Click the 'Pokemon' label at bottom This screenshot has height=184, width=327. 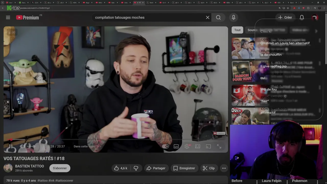click(x=300, y=181)
